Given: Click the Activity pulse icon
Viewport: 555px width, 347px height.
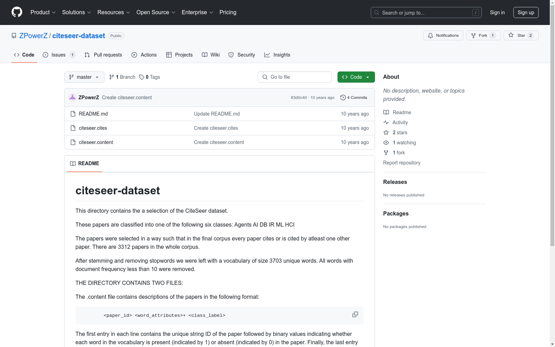Looking at the screenshot, I should pyautogui.click(x=386, y=122).
